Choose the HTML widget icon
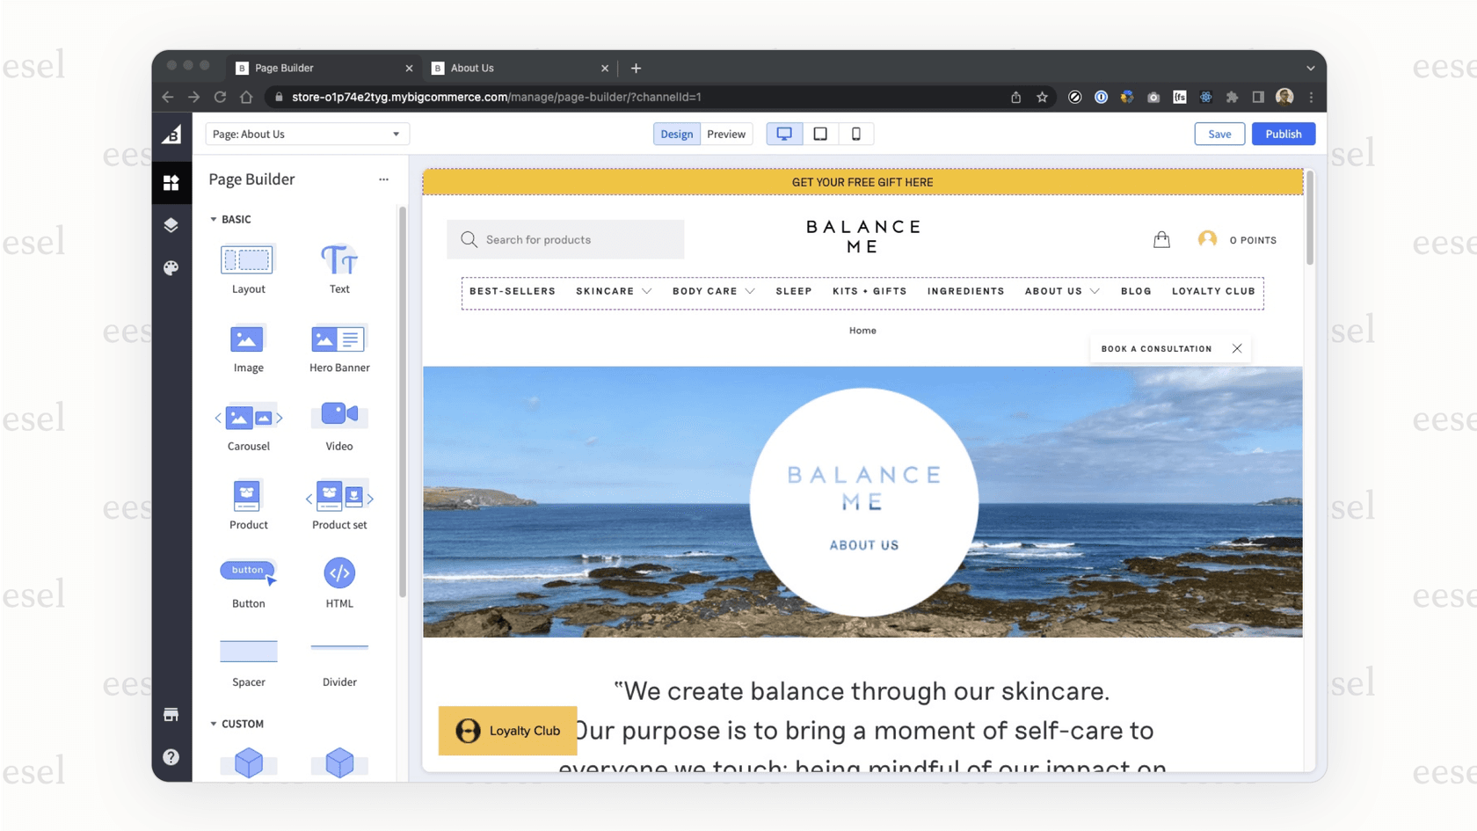 coord(338,574)
